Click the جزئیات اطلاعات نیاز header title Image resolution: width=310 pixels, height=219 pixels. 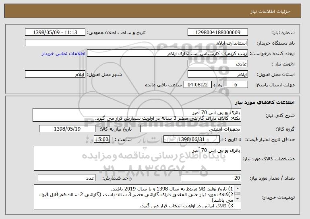(x=270, y=11)
